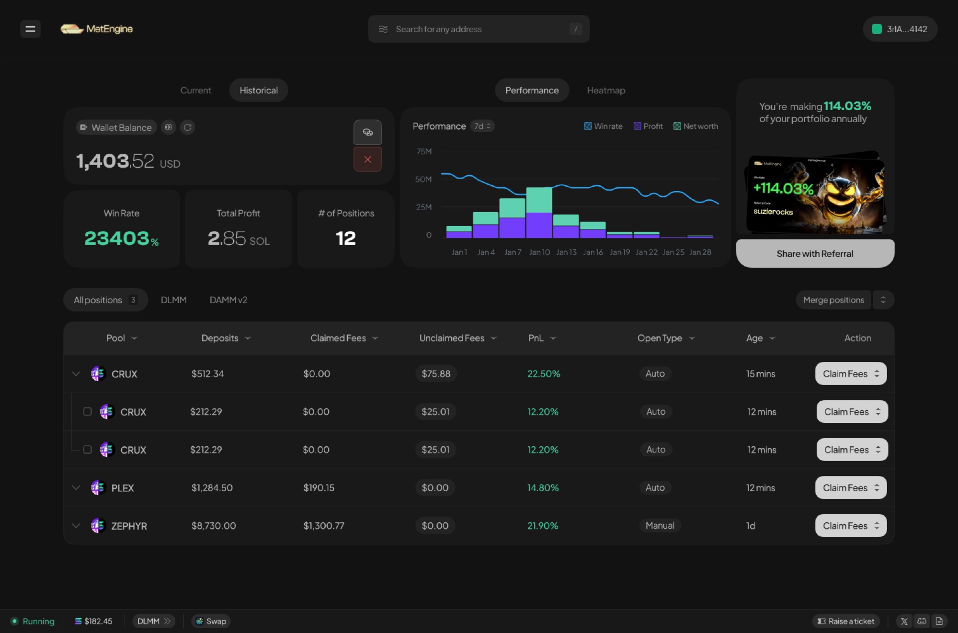Click the coins icon button

point(367,132)
